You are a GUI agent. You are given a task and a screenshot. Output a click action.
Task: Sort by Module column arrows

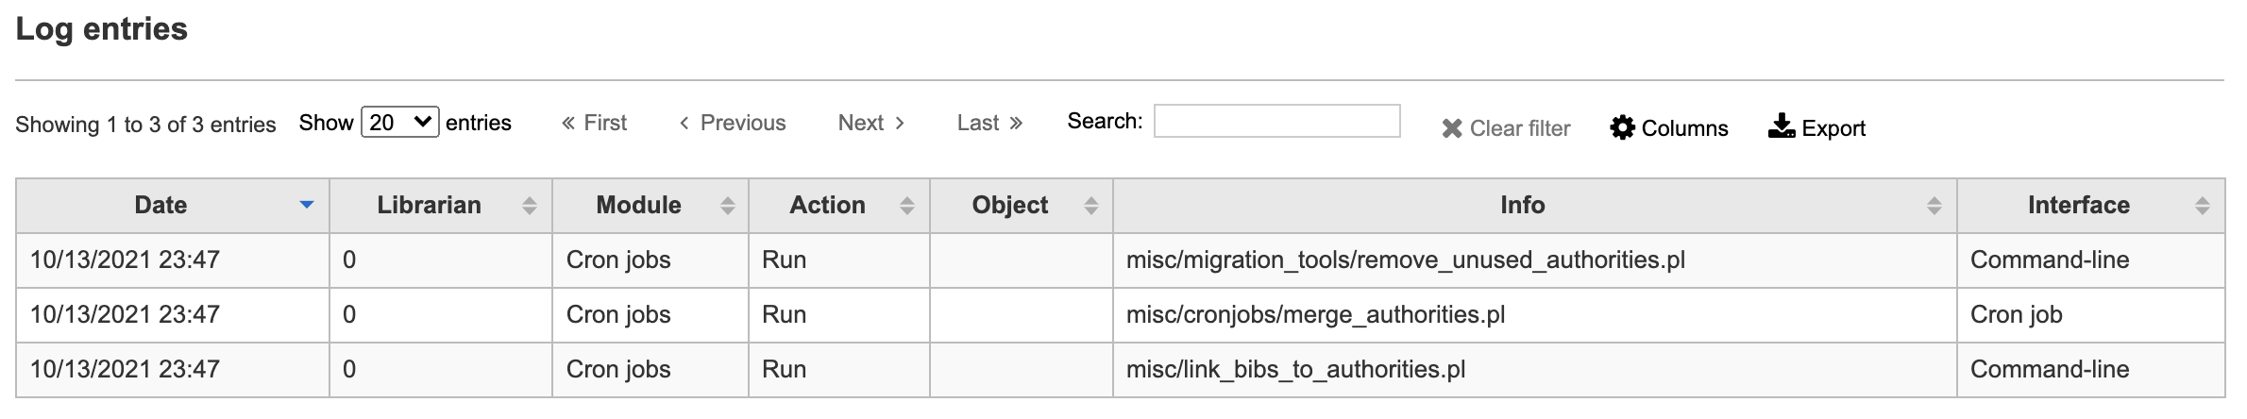click(x=727, y=206)
